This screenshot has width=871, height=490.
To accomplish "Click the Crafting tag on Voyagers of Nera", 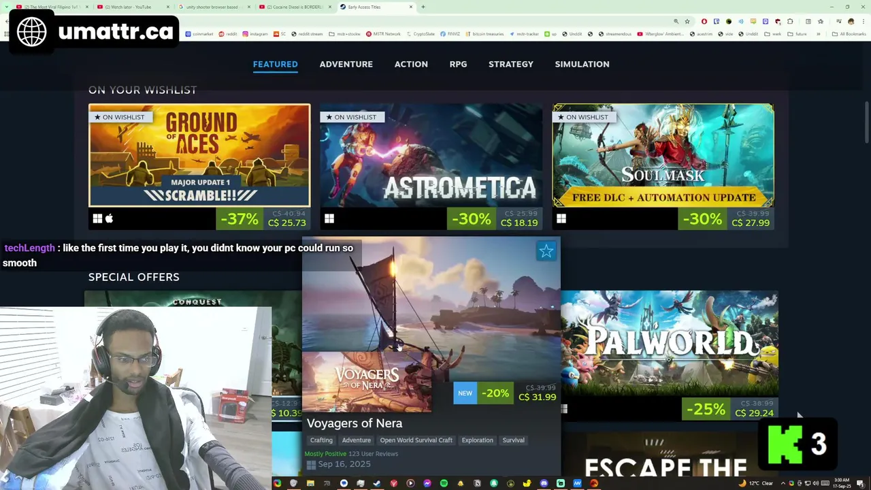I will [321, 440].
